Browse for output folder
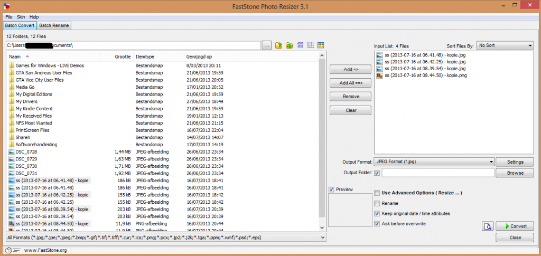The image size is (541, 256). 515,173
